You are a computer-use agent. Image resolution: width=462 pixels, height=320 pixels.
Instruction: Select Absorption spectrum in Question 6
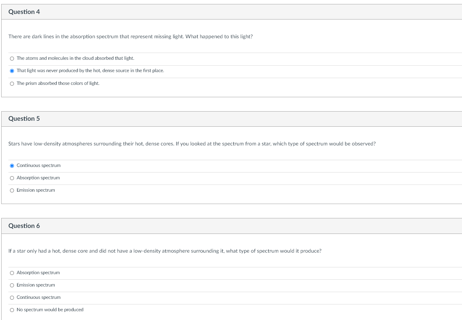tap(12, 273)
